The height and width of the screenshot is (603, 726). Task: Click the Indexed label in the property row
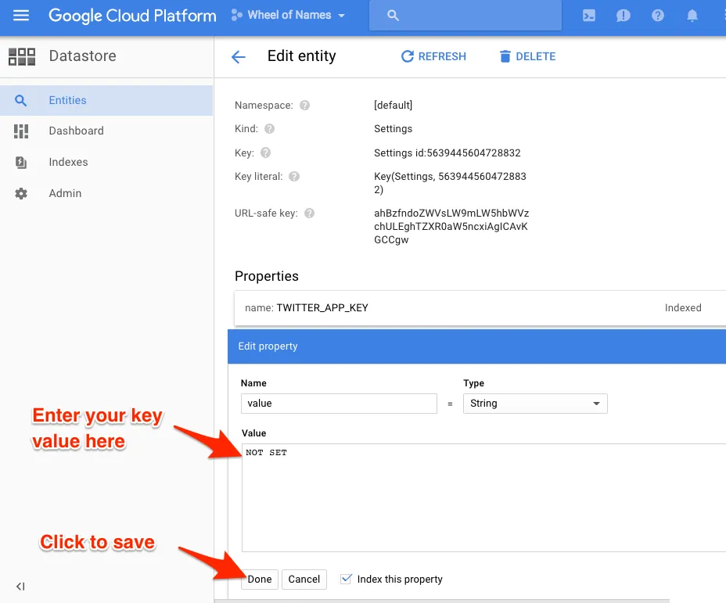click(683, 307)
